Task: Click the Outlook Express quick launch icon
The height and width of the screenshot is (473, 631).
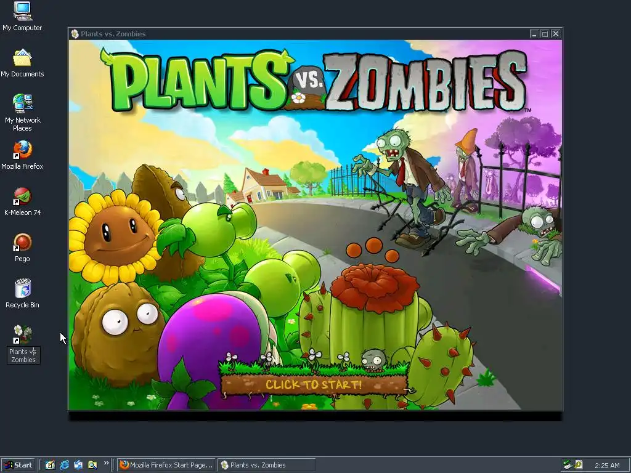Action: coord(78,465)
